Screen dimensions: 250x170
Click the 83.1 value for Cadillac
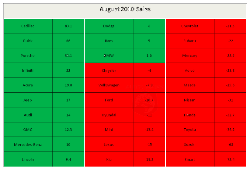(x=68, y=26)
